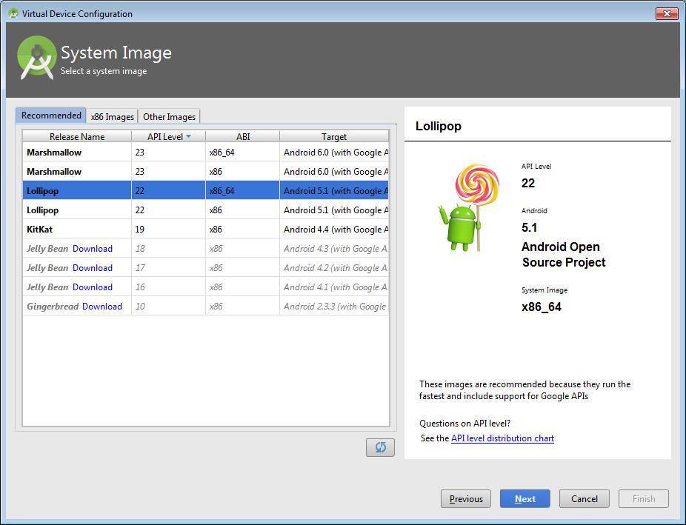Open the Other Images tab

[170, 117]
